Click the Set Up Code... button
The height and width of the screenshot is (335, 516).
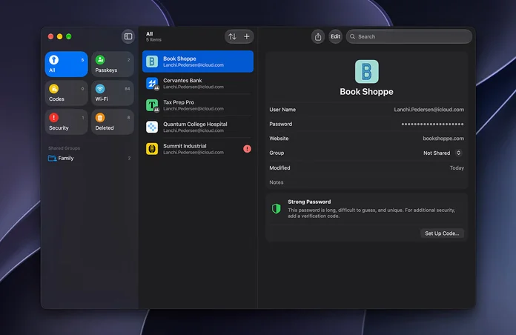coord(442,233)
